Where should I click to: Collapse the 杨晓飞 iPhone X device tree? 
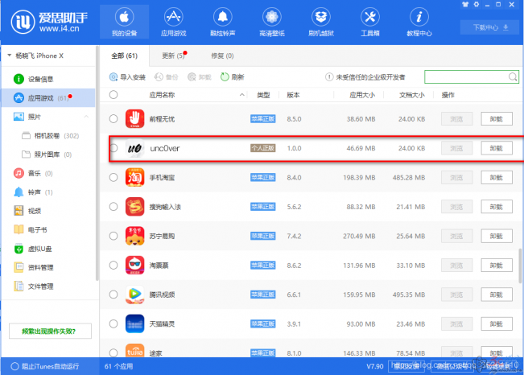(10, 56)
